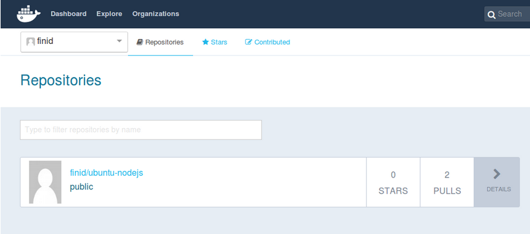Click the ubuntu-nodejs repository avatar thumbnail
The height and width of the screenshot is (234, 530).
[45, 182]
